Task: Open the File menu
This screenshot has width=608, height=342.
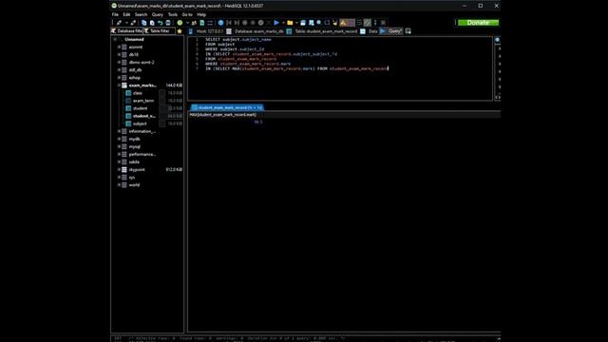Action: point(115,14)
